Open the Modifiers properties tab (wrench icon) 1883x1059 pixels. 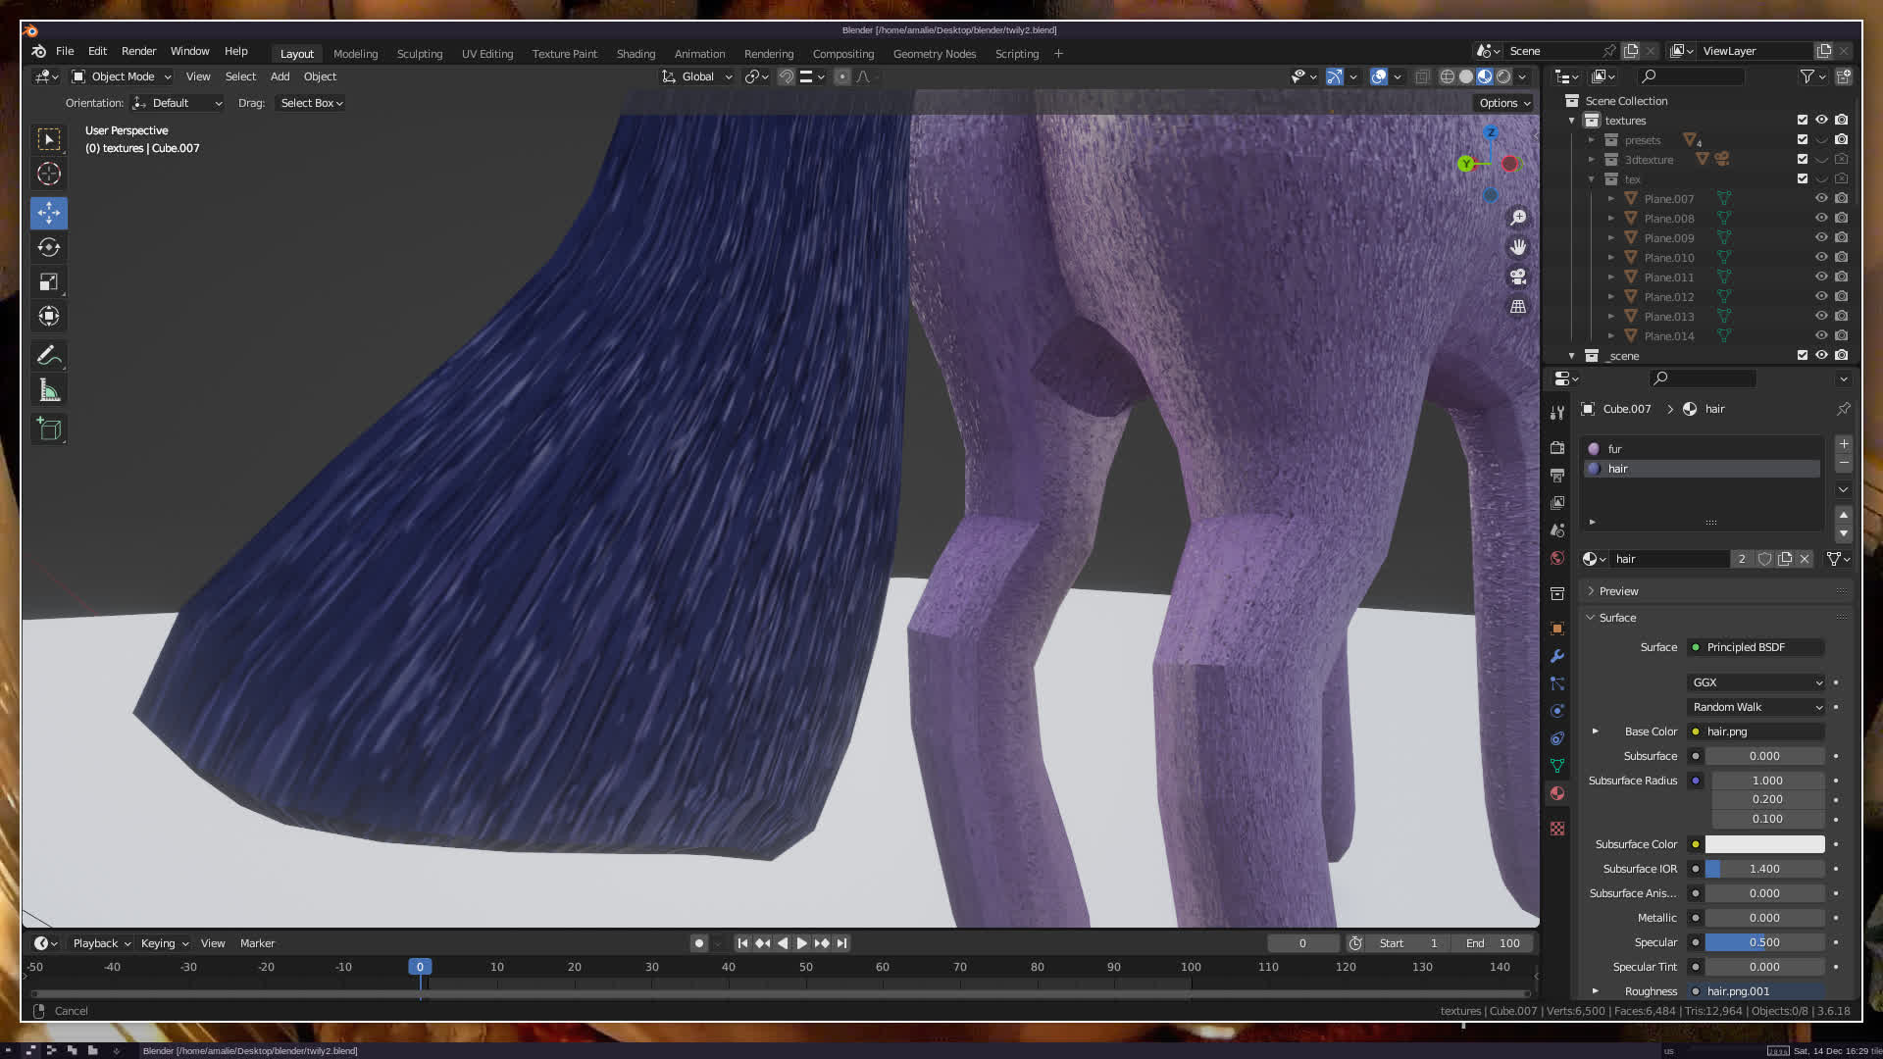tap(1557, 656)
